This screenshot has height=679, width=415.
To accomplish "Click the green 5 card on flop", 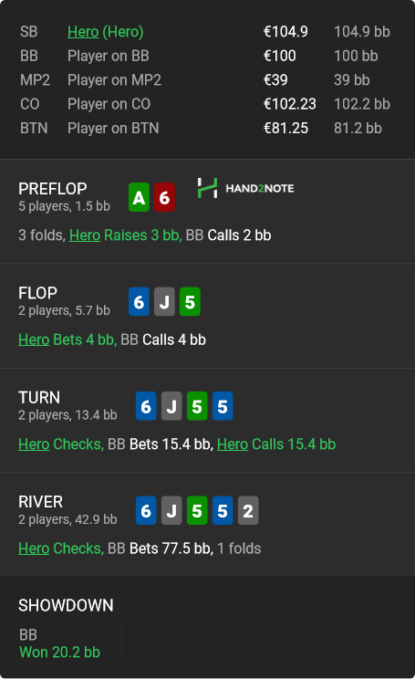I will 190,302.
